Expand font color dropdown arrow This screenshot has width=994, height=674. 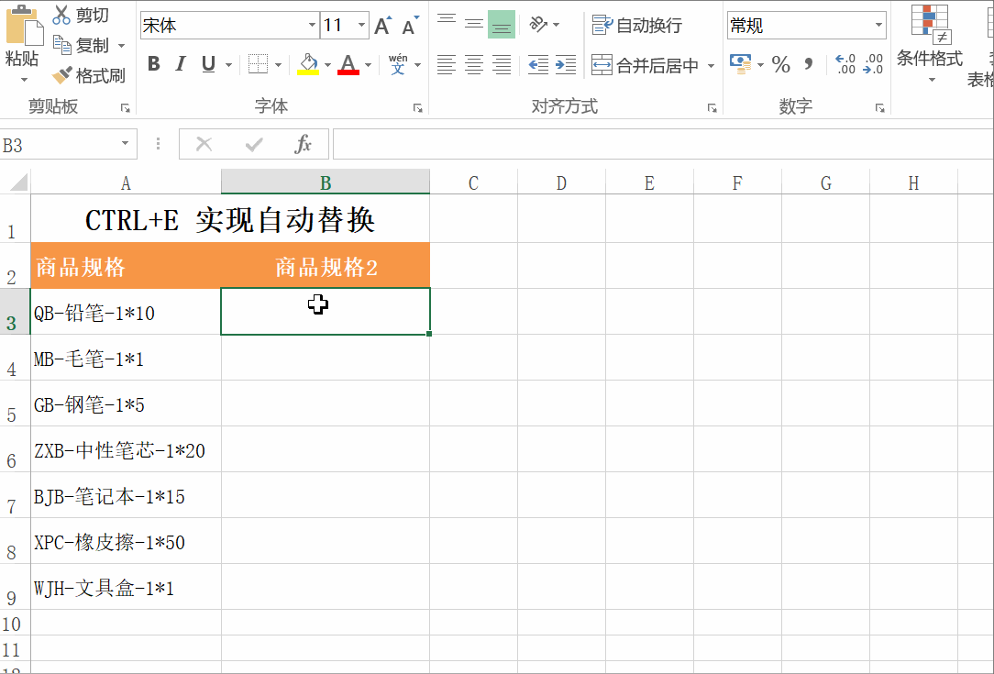(x=368, y=65)
